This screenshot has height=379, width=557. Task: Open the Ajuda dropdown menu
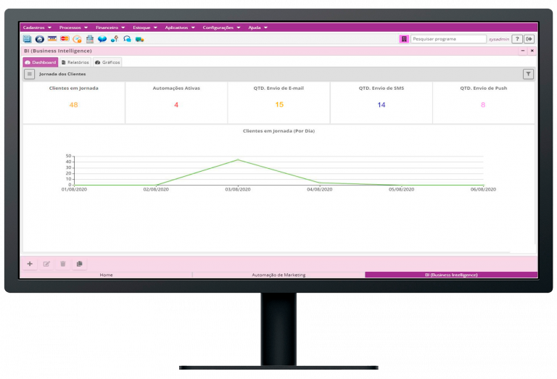click(258, 28)
